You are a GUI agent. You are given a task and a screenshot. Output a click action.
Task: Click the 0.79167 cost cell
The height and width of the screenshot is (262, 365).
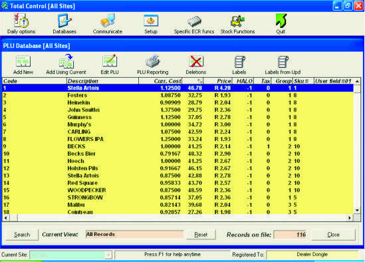pos(170,154)
